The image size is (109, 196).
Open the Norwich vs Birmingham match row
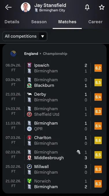click(54, 184)
